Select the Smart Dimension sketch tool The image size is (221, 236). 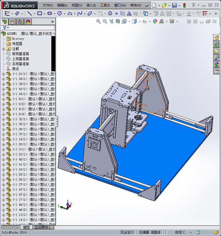coord(17,13)
